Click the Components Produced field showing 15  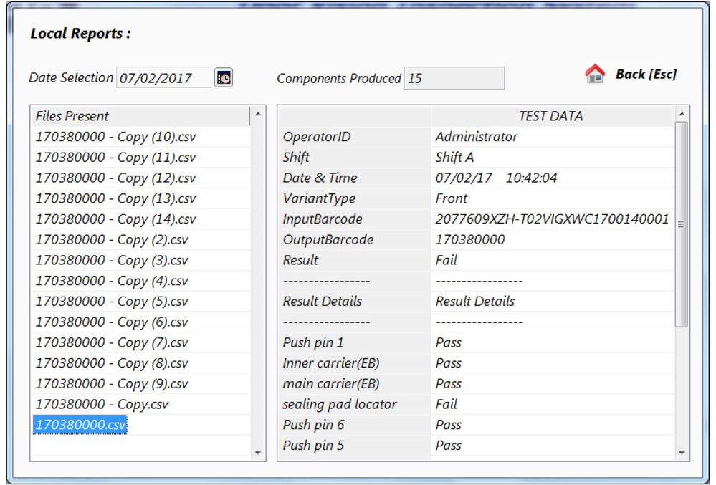tap(454, 78)
